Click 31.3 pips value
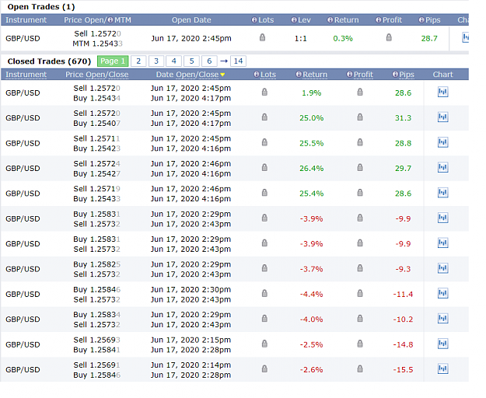The image size is (486, 398). click(403, 118)
